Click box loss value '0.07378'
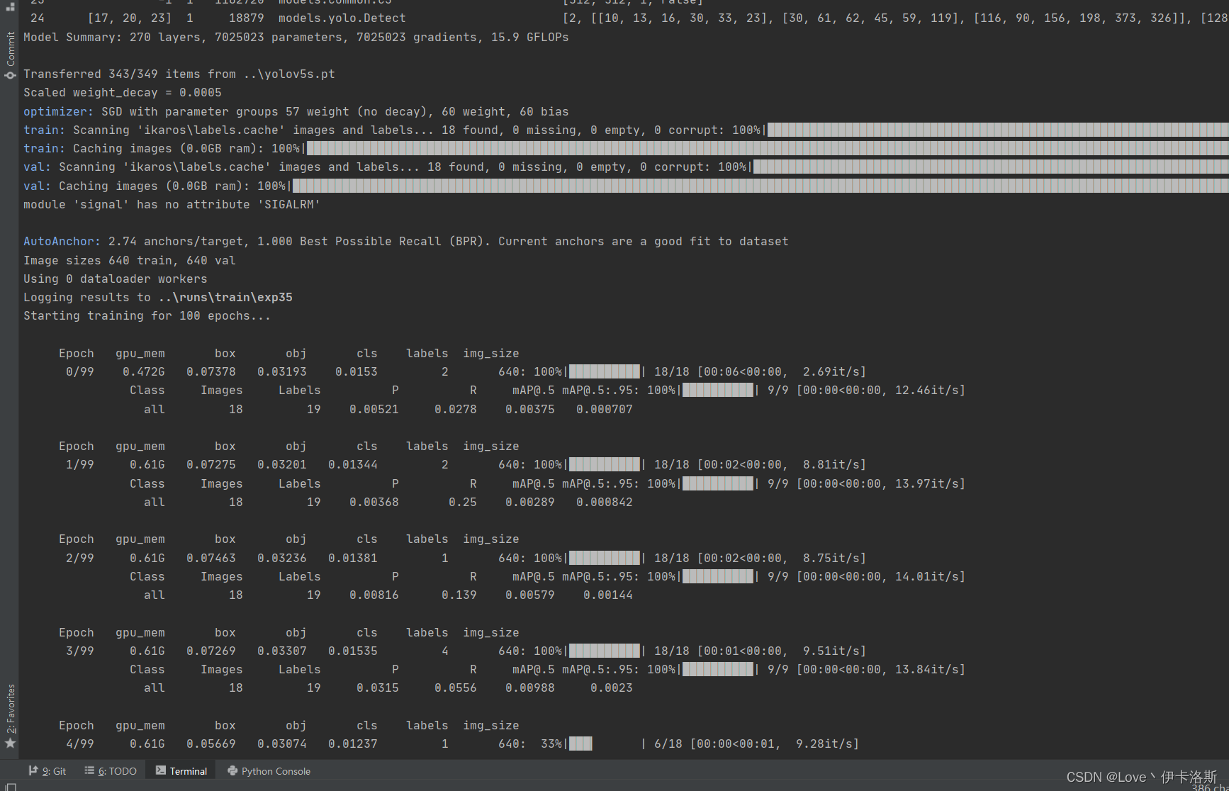The width and height of the screenshot is (1229, 791). coord(211,371)
